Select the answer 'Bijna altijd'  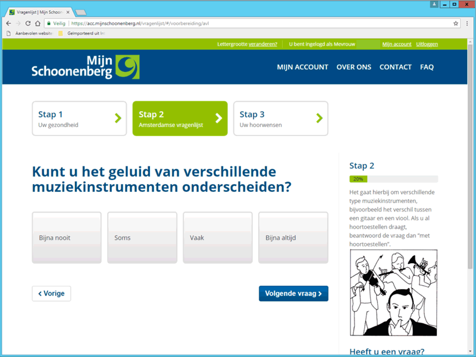pos(293,237)
